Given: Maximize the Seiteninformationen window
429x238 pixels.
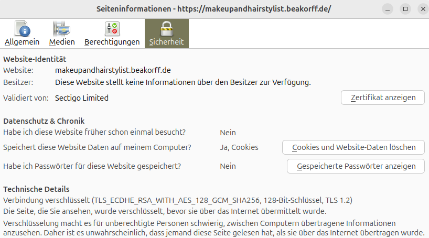Looking at the screenshot, I should pyautogui.click(x=405, y=9).
